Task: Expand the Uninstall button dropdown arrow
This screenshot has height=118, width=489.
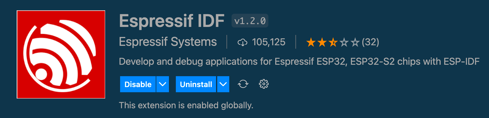Action: [223, 84]
